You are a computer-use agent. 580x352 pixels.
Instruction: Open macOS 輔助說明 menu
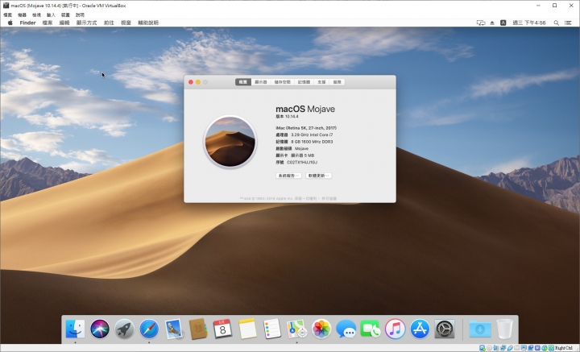click(x=148, y=23)
